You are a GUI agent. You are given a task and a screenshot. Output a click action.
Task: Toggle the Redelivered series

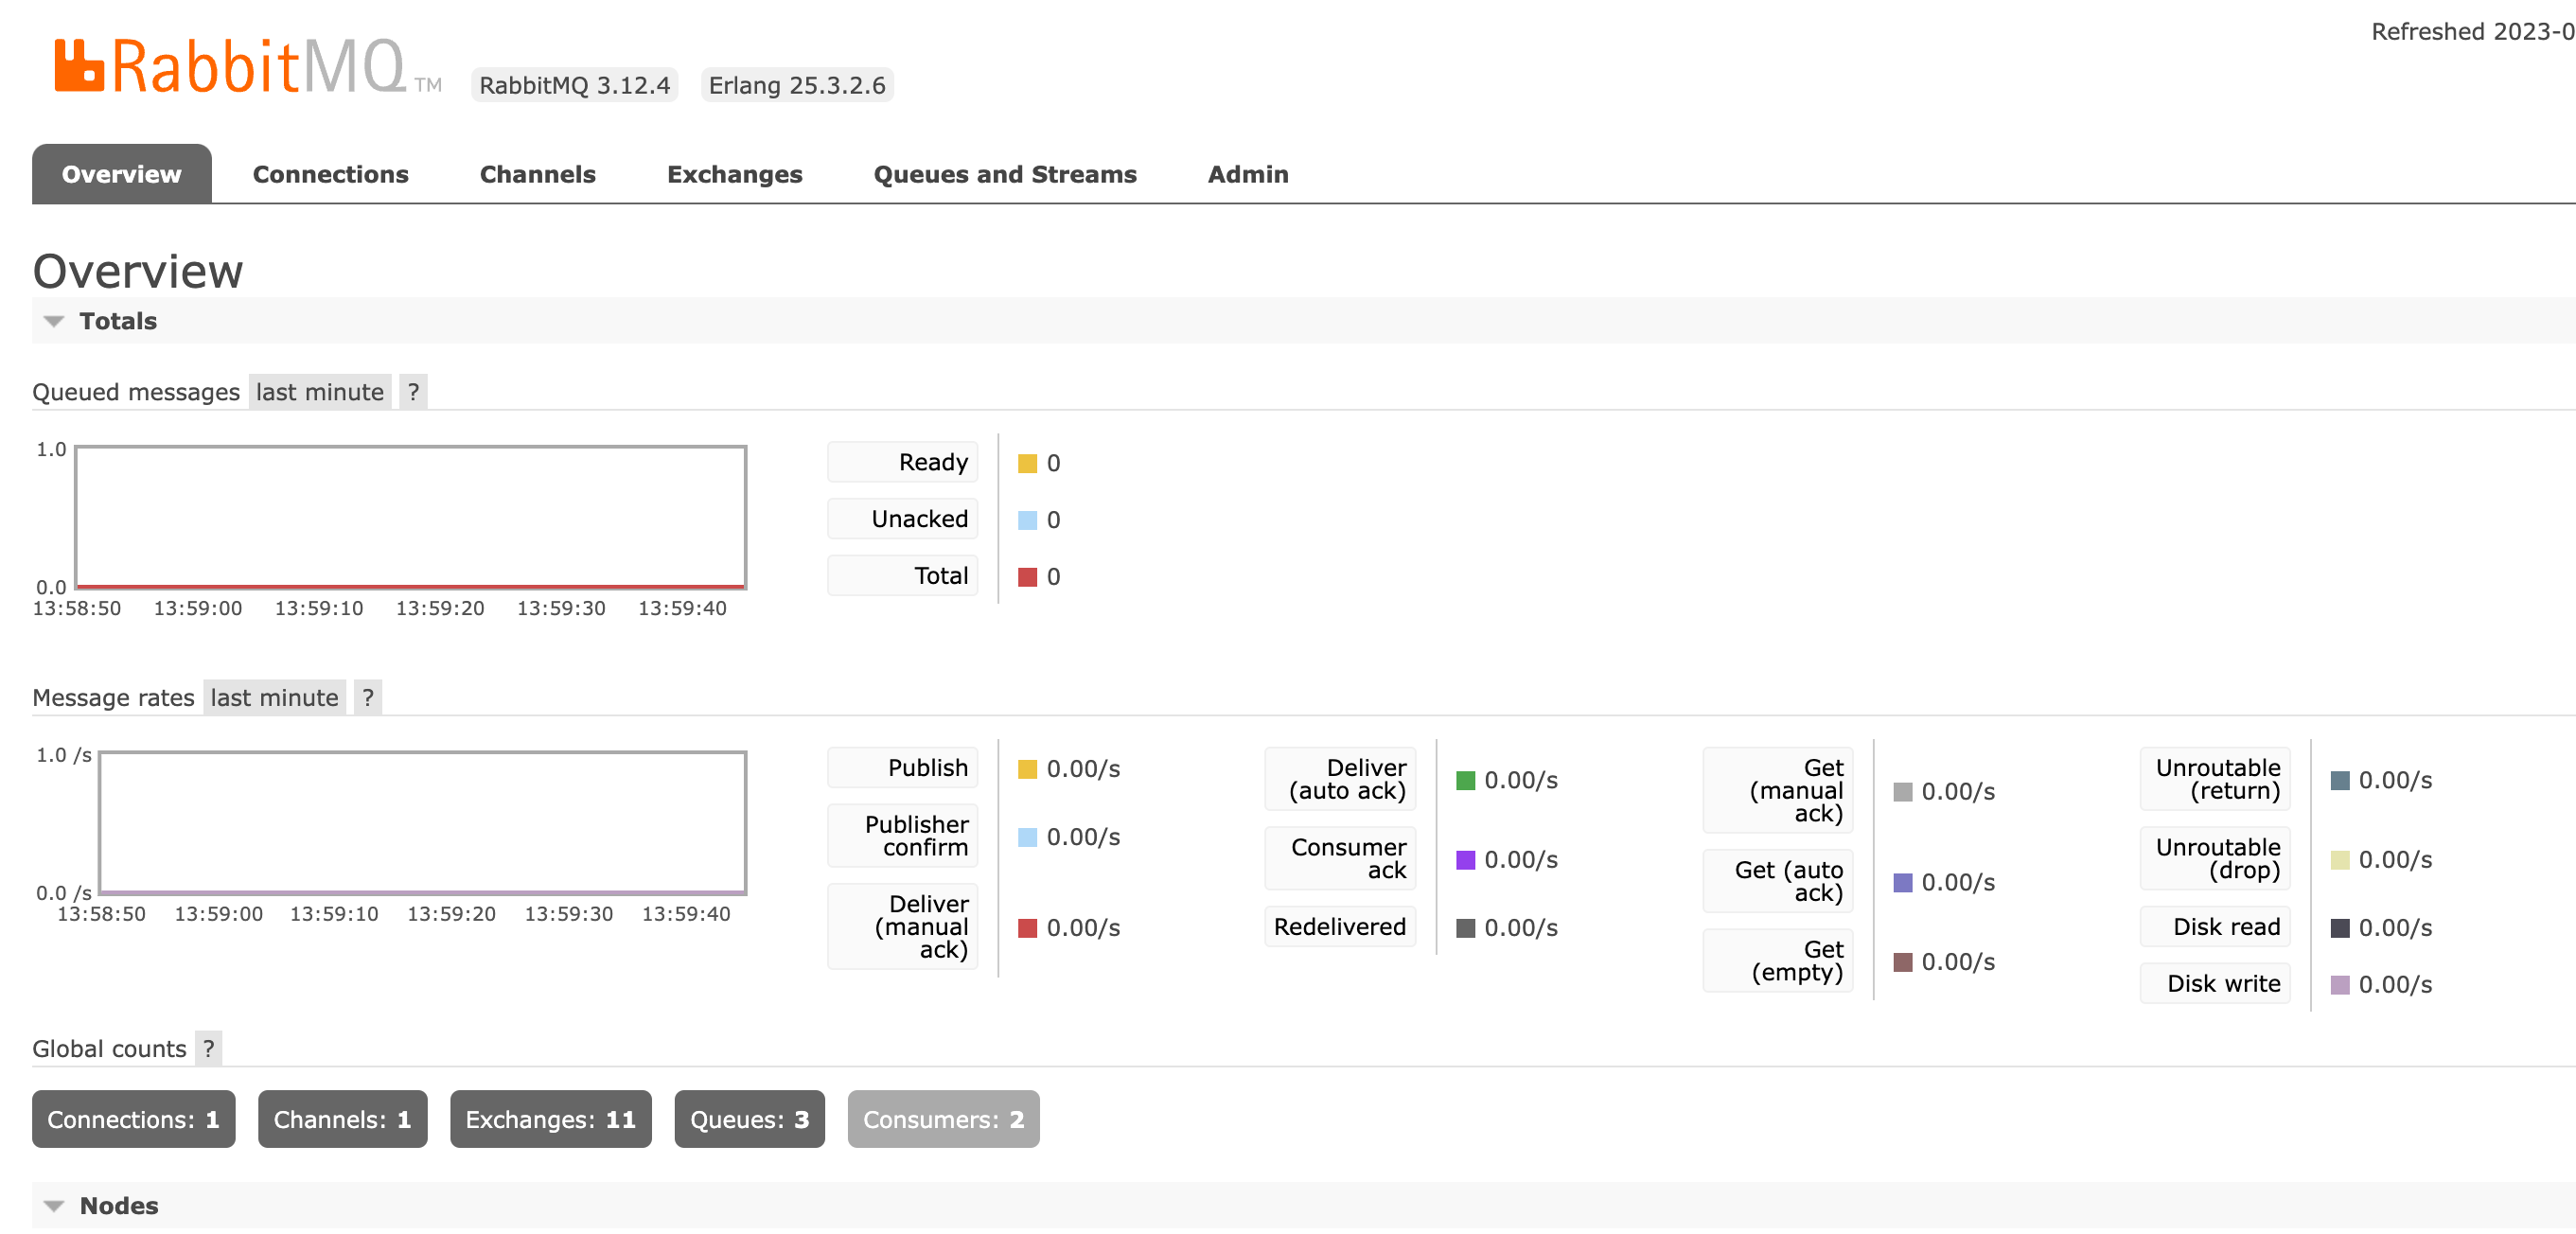click(1340, 927)
